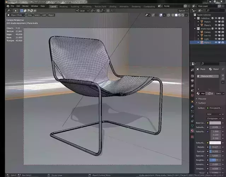Viewport: 226px width, 177px height.
Task: Remove the material slot with minus
Action: pos(223,79)
